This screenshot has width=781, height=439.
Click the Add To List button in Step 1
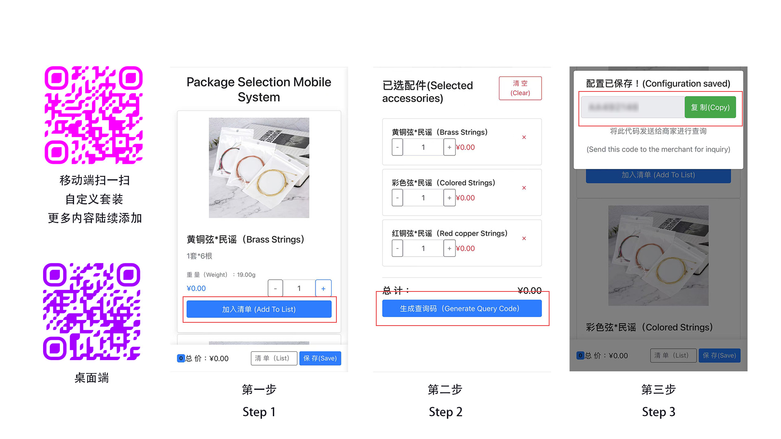point(259,309)
